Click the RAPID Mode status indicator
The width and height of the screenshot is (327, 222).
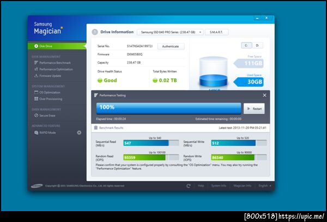click(79, 132)
